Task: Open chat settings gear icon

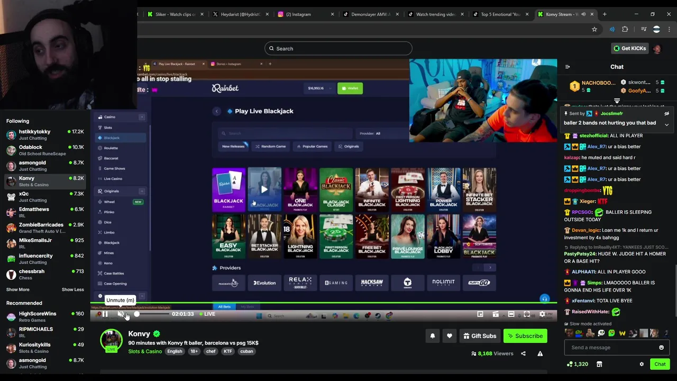Action: click(642, 364)
